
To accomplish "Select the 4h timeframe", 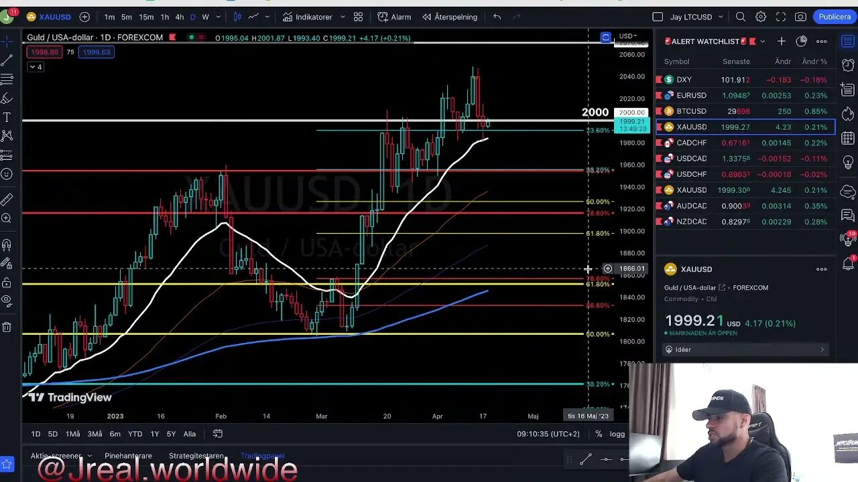I will pos(179,17).
